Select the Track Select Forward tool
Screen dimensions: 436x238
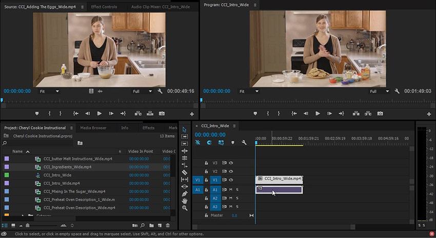tap(185, 137)
